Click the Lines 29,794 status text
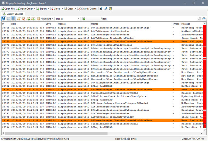The height and width of the screenshot is (141, 208). click(193, 139)
